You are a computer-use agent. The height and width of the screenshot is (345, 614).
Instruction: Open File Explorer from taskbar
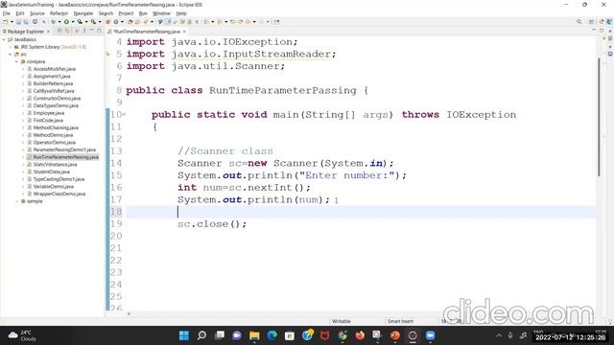pyautogui.click(x=254, y=335)
